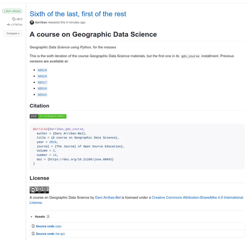The height and width of the screenshot is (241, 250).
Task: Follow the Dani Arribas-Bel author link
Action: pos(108,197)
